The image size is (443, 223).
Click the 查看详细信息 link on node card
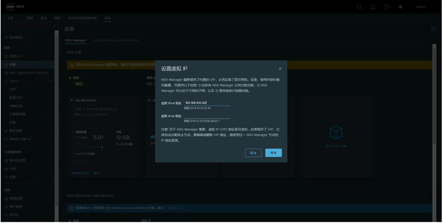click(x=80, y=173)
